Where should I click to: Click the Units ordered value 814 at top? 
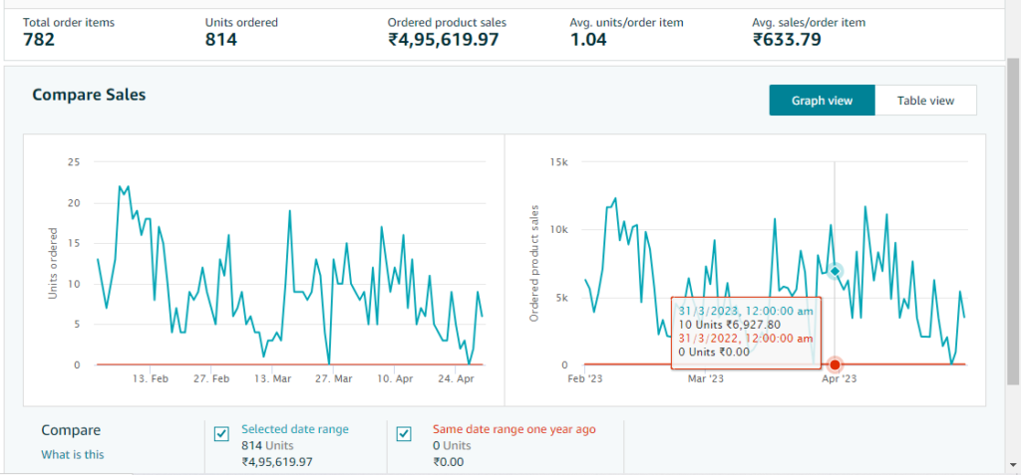221,40
